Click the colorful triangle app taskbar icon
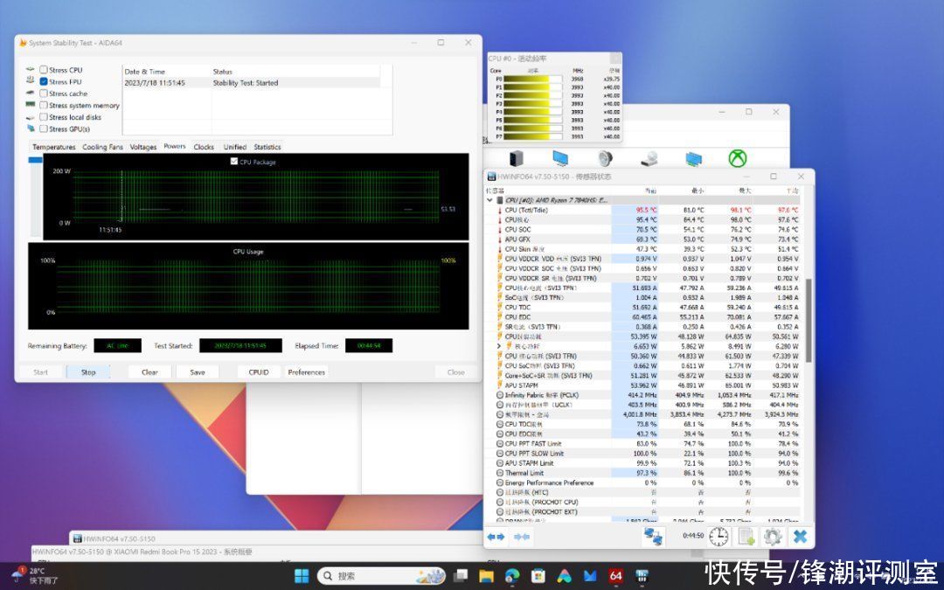 564,575
